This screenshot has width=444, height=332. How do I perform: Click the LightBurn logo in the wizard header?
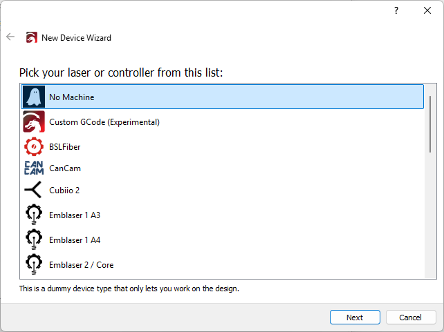(x=32, y=38)
